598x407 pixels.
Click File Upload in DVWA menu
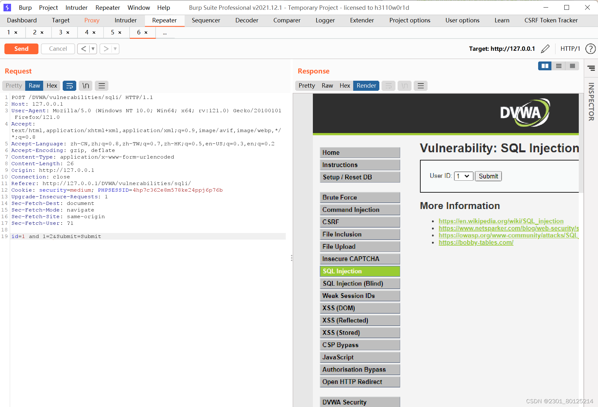[360, 247]
